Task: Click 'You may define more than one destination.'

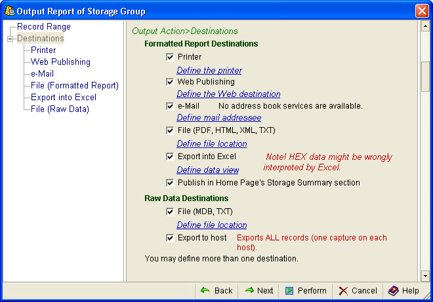Action: (x=222, y=259)
